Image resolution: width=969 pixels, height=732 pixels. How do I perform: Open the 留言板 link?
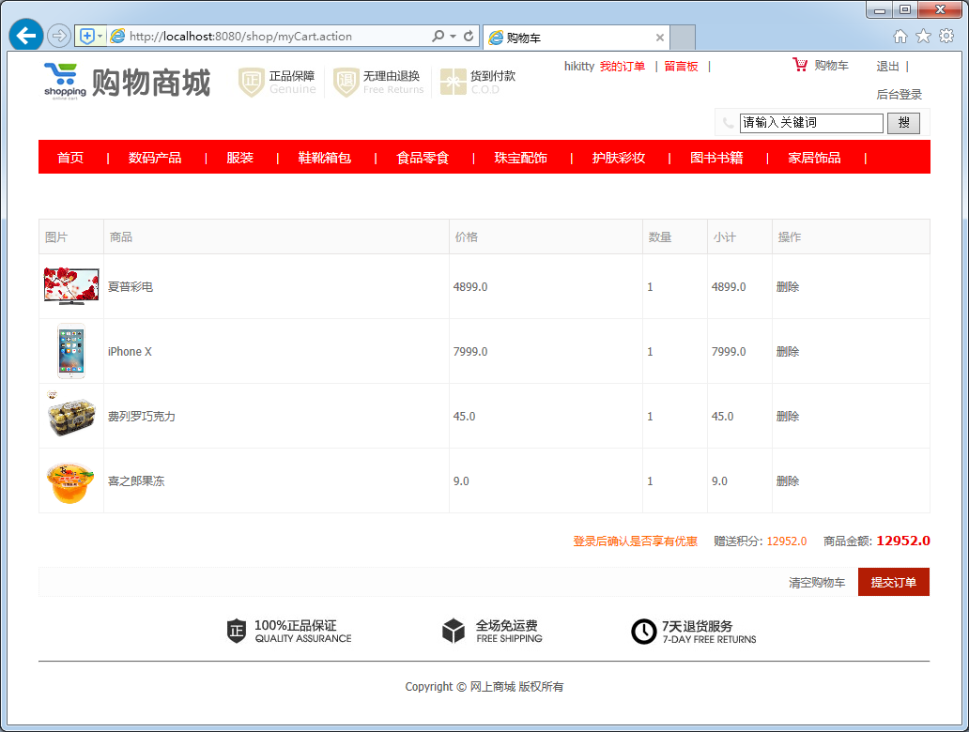pyautogui.click(x=681, y=66)
